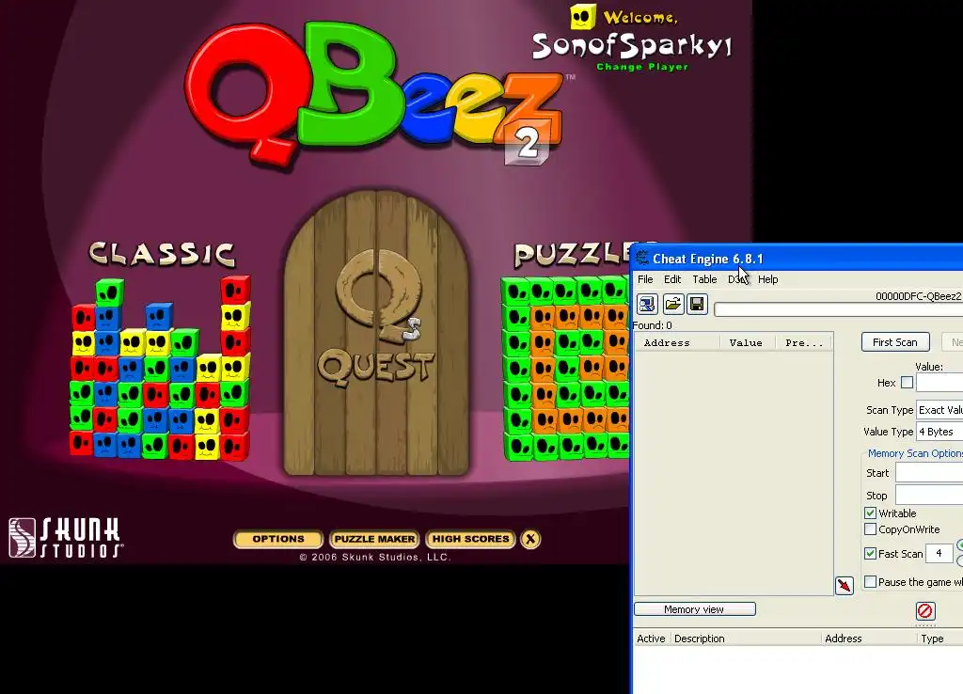Click the OPTIONS button in QBeez
Viewport: 963px width, 694px height.
(x=278, y=539)
